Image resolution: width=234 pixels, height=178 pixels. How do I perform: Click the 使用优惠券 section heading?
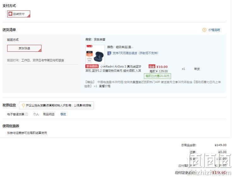11,126
